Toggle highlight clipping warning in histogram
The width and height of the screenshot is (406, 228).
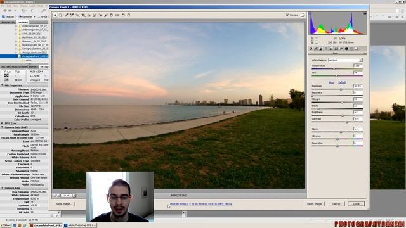click(365, 13)
